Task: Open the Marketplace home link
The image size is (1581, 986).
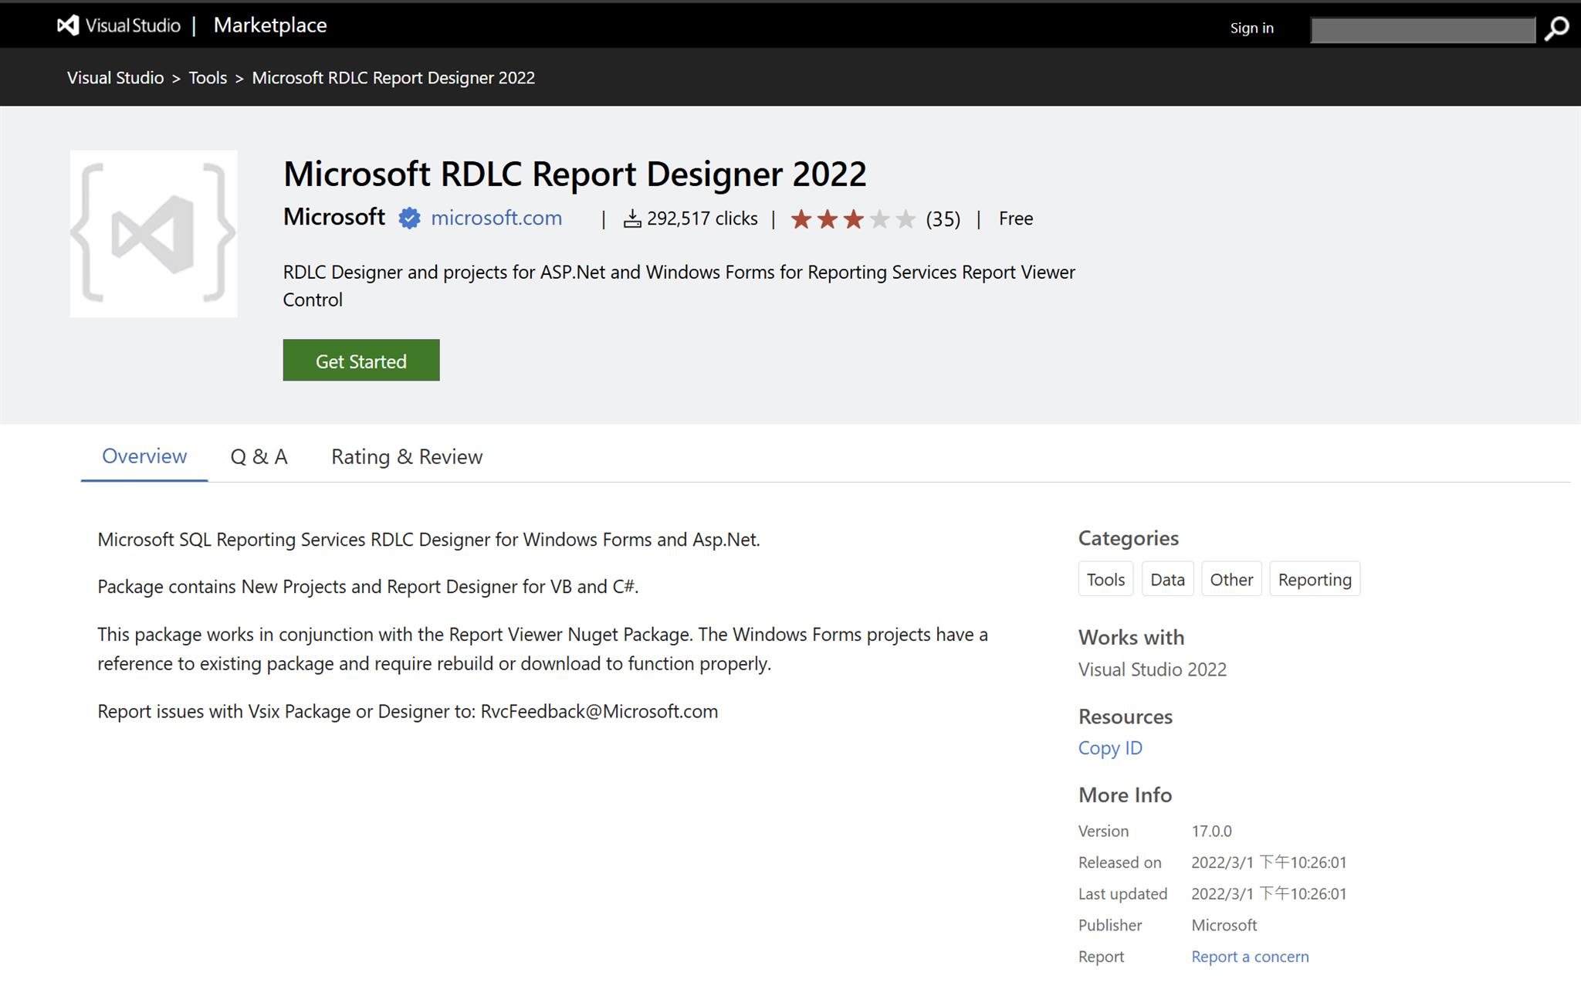Action: (270, 25)
